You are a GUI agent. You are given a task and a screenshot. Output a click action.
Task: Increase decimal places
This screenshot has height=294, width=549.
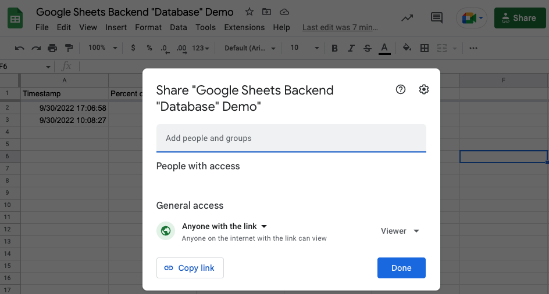click(x=181, y=49)
